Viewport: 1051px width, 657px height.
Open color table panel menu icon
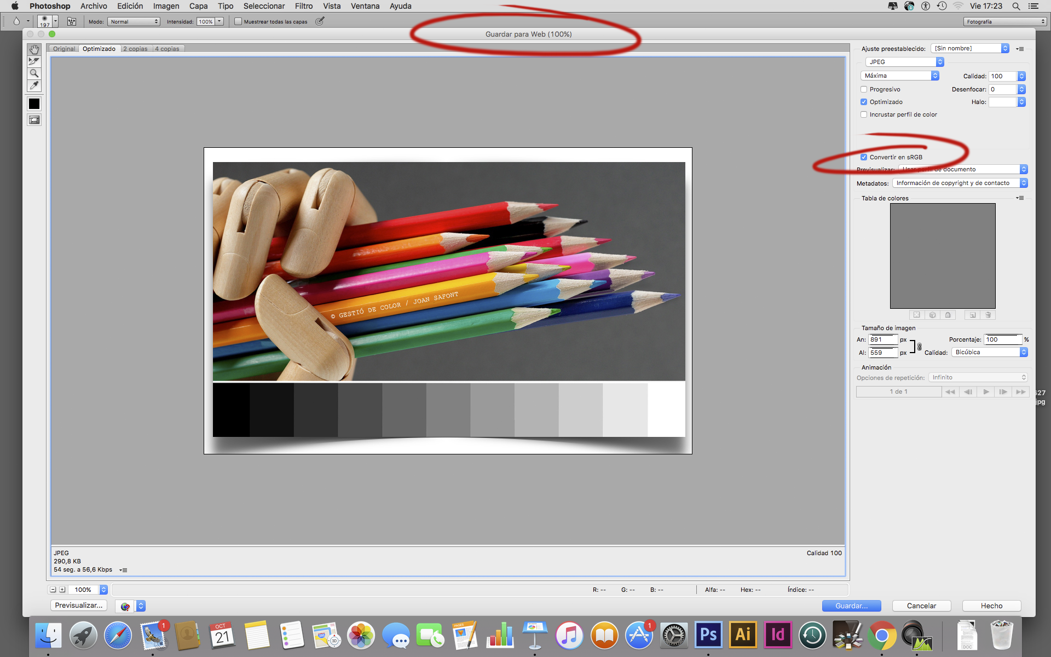click(1020, 198)
